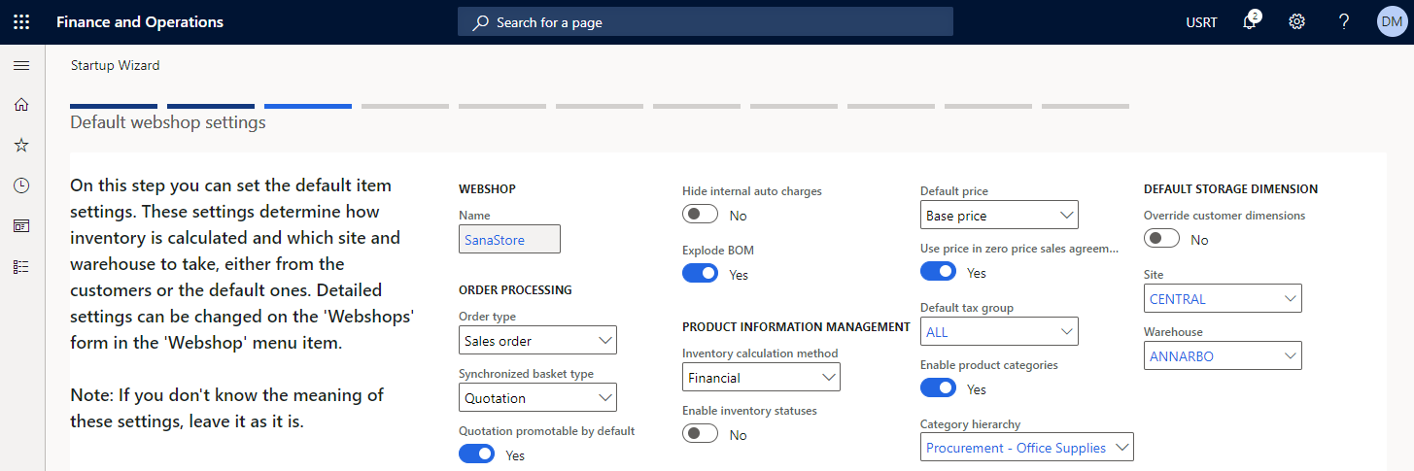This screenshot has height=471, width=1414.
Task: Open Workspaces icon in sidebar
Action: tap(21, 225)
